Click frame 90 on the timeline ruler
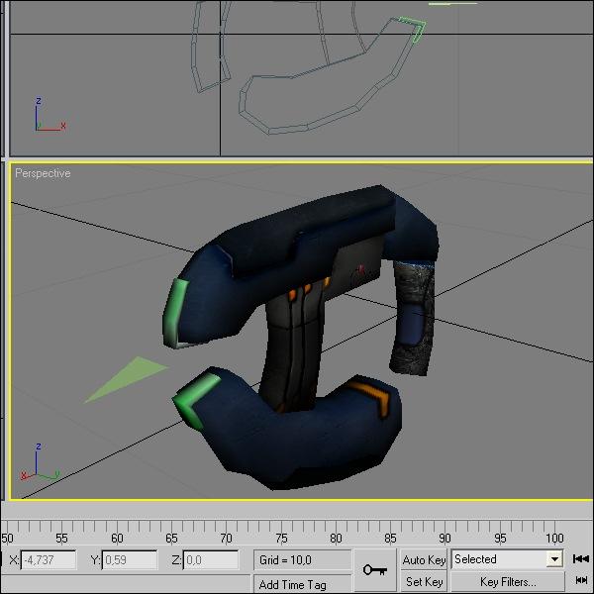Screen dimensions: 594x594 click(446, 536)
